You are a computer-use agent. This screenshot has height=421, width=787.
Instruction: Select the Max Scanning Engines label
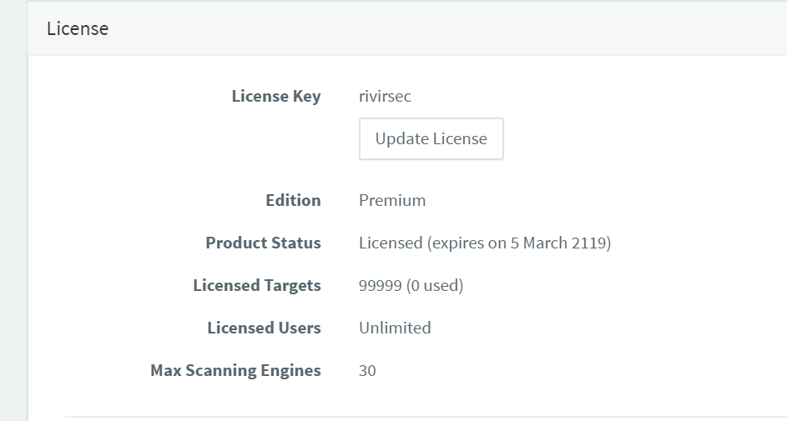click(x=236, y=370)
